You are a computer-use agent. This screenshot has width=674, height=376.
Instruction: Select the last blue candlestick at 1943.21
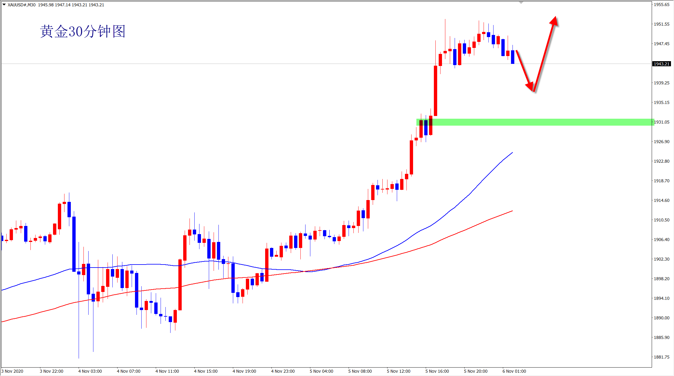(x=513, y=57)
